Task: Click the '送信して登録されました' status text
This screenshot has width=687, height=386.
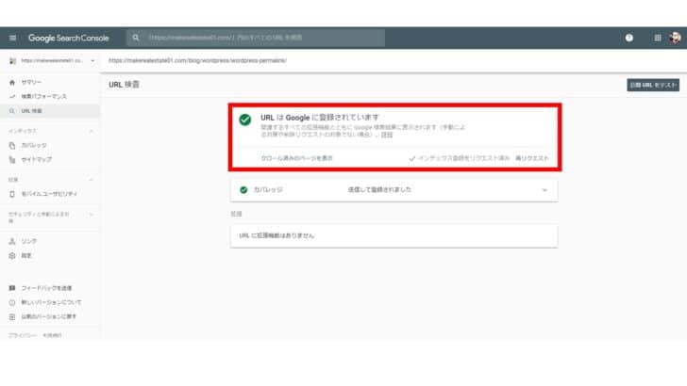Action: pos(379,190)
